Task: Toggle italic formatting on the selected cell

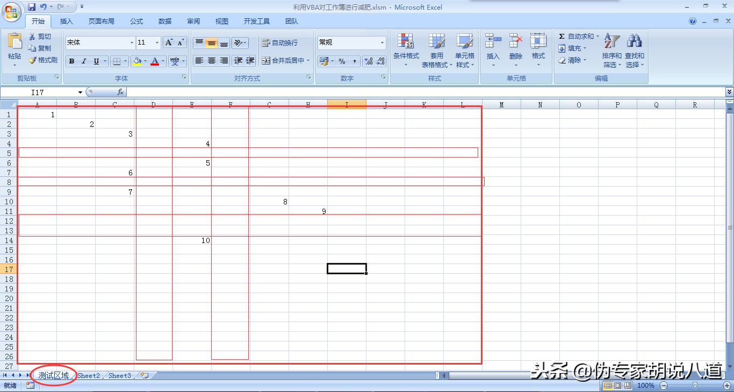Action: click(x=83, y=61)
